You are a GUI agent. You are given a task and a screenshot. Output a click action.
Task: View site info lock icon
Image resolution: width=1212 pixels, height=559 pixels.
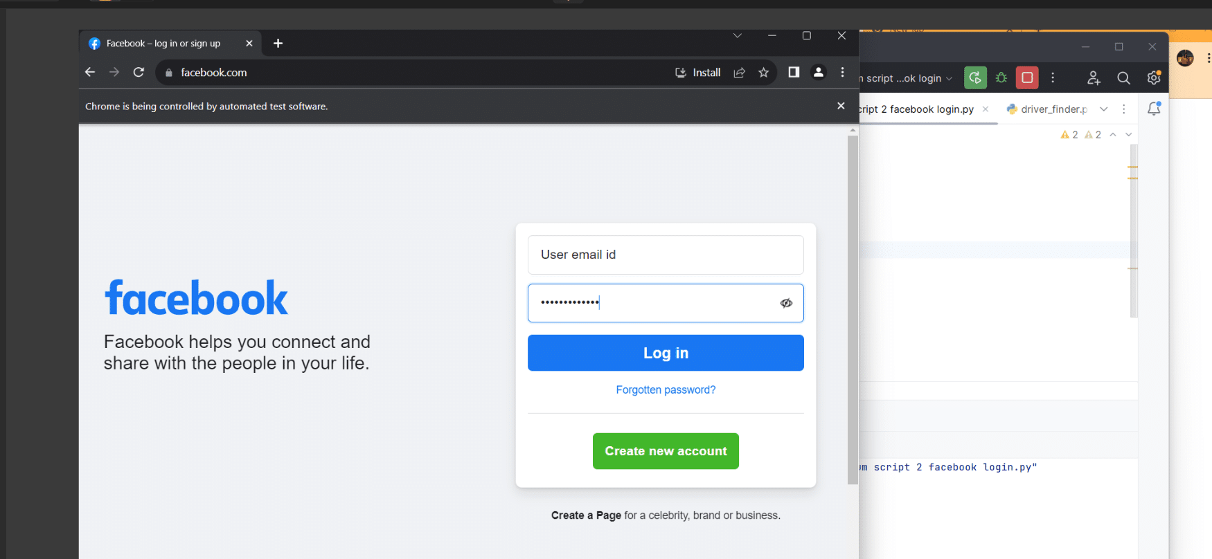[168, 73]
